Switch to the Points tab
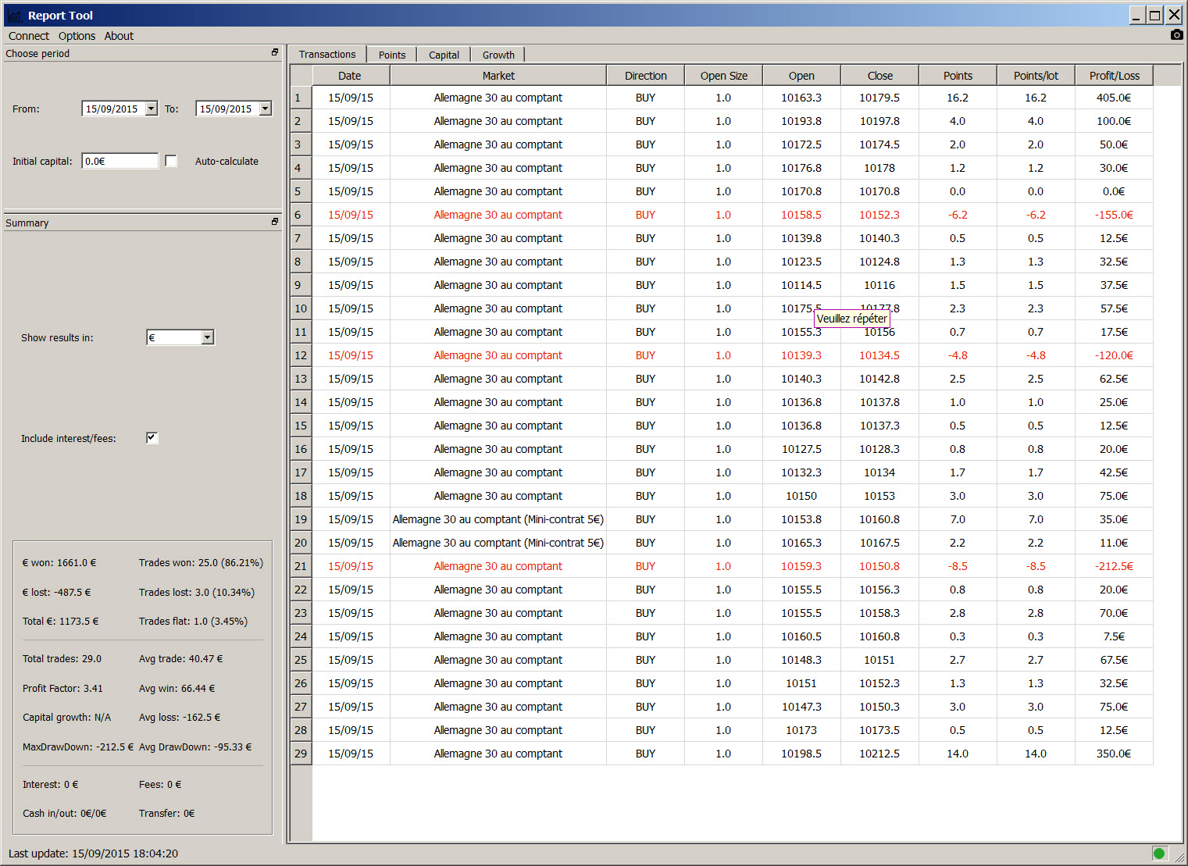Image resolution: width=1188 pixels, height=866 pixels. (x=392, y=55)
